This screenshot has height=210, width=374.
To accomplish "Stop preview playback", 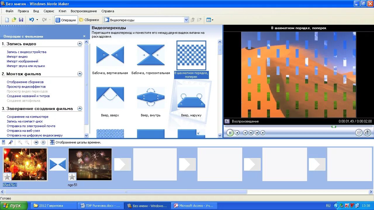I will (237, 133).
